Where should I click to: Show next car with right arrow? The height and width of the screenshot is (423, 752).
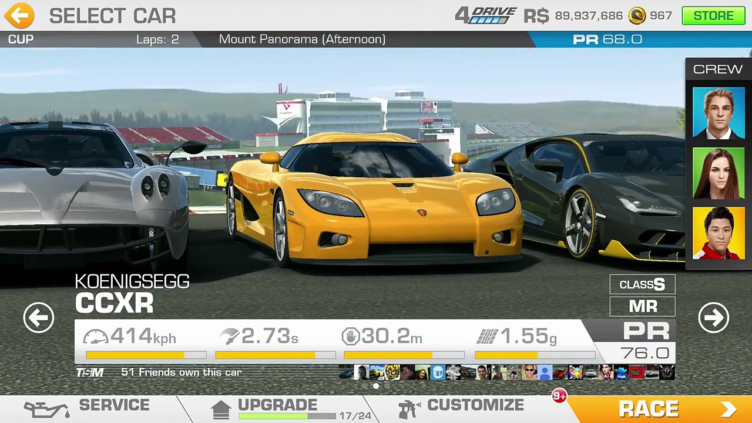pyautogui.click(x=713, y=317)
